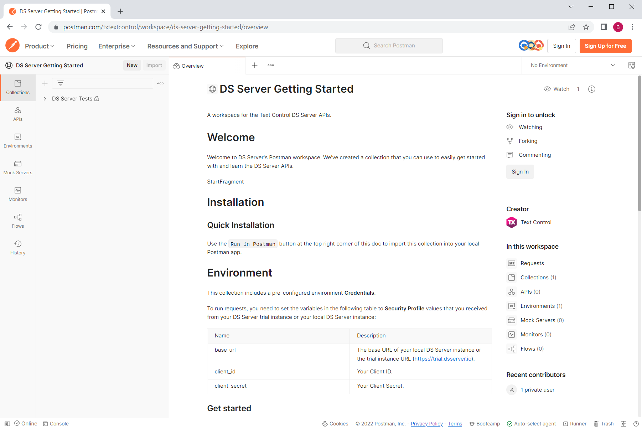This screenshot has width=642, height=429.
Task: Click the team avatars cluster in header
Action: tap(531, 46)
